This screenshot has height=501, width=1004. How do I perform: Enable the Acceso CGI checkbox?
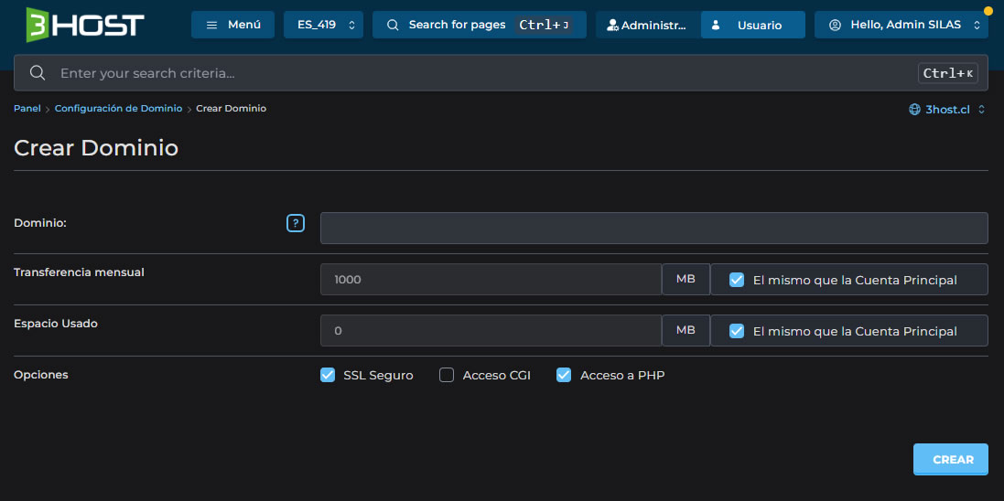click(447, 375)
